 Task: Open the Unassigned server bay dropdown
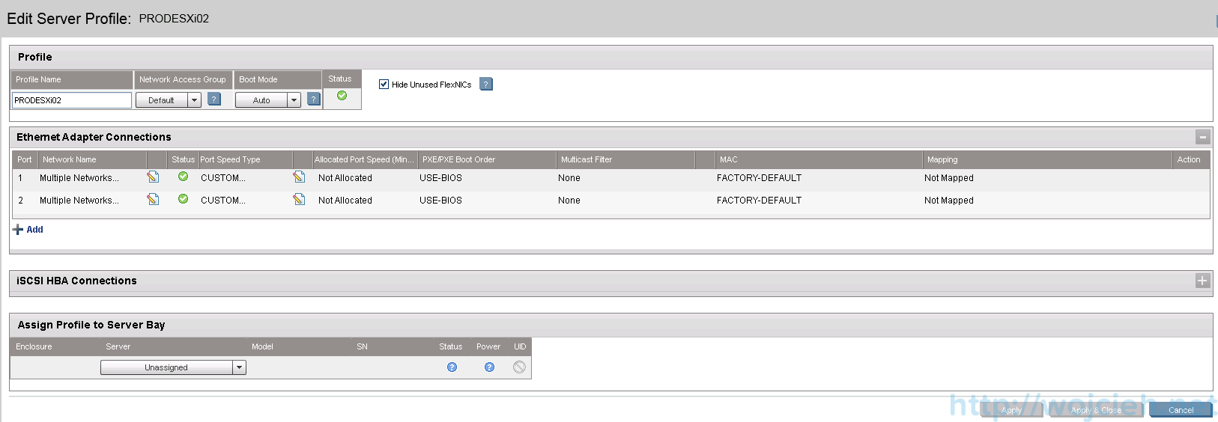click(239, 367)
